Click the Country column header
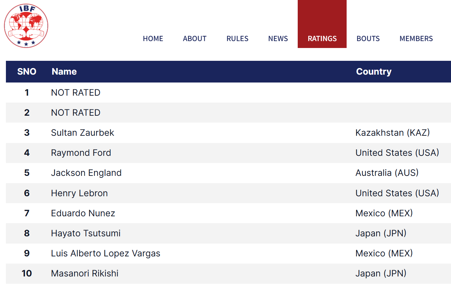 tap(374, 72)
